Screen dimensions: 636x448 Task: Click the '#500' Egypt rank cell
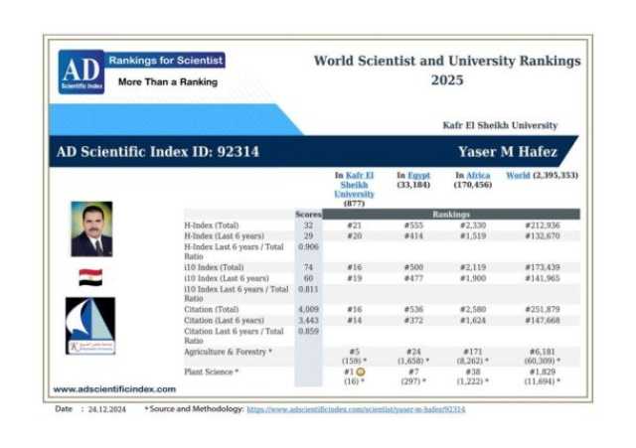[x=413, y=267]
